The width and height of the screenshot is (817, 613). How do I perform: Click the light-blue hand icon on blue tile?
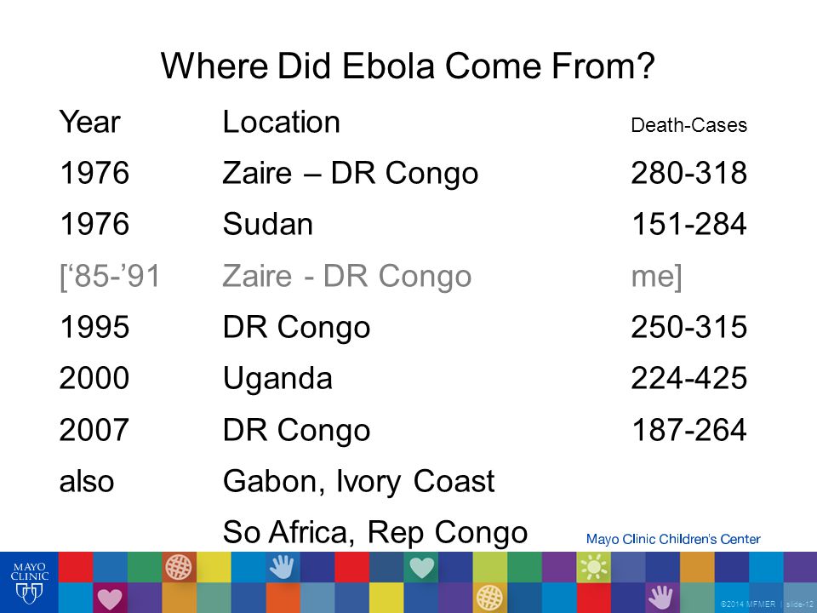click(x=282, y=567)
